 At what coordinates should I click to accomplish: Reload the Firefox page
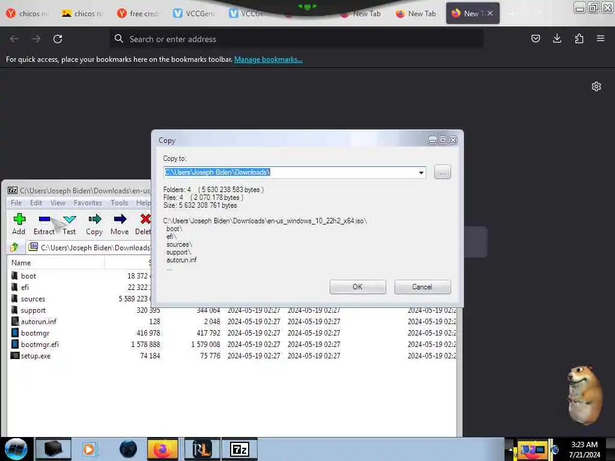[x=58, y=39]
